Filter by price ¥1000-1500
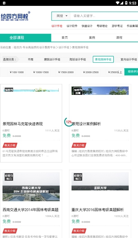 [x=41, y=72]
